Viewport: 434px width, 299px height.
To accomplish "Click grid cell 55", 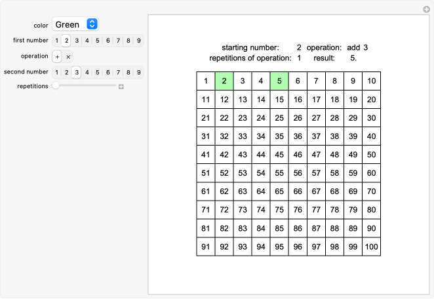I will pos(279,173).
